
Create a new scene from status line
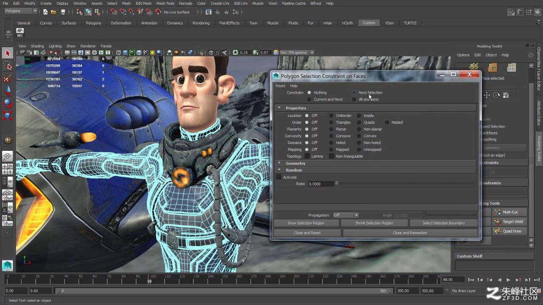(45, 12)
